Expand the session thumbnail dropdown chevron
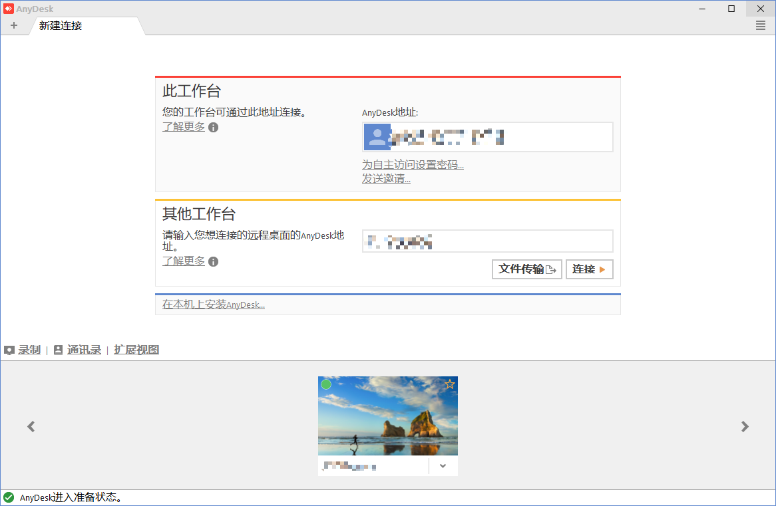 coord(443,466)
